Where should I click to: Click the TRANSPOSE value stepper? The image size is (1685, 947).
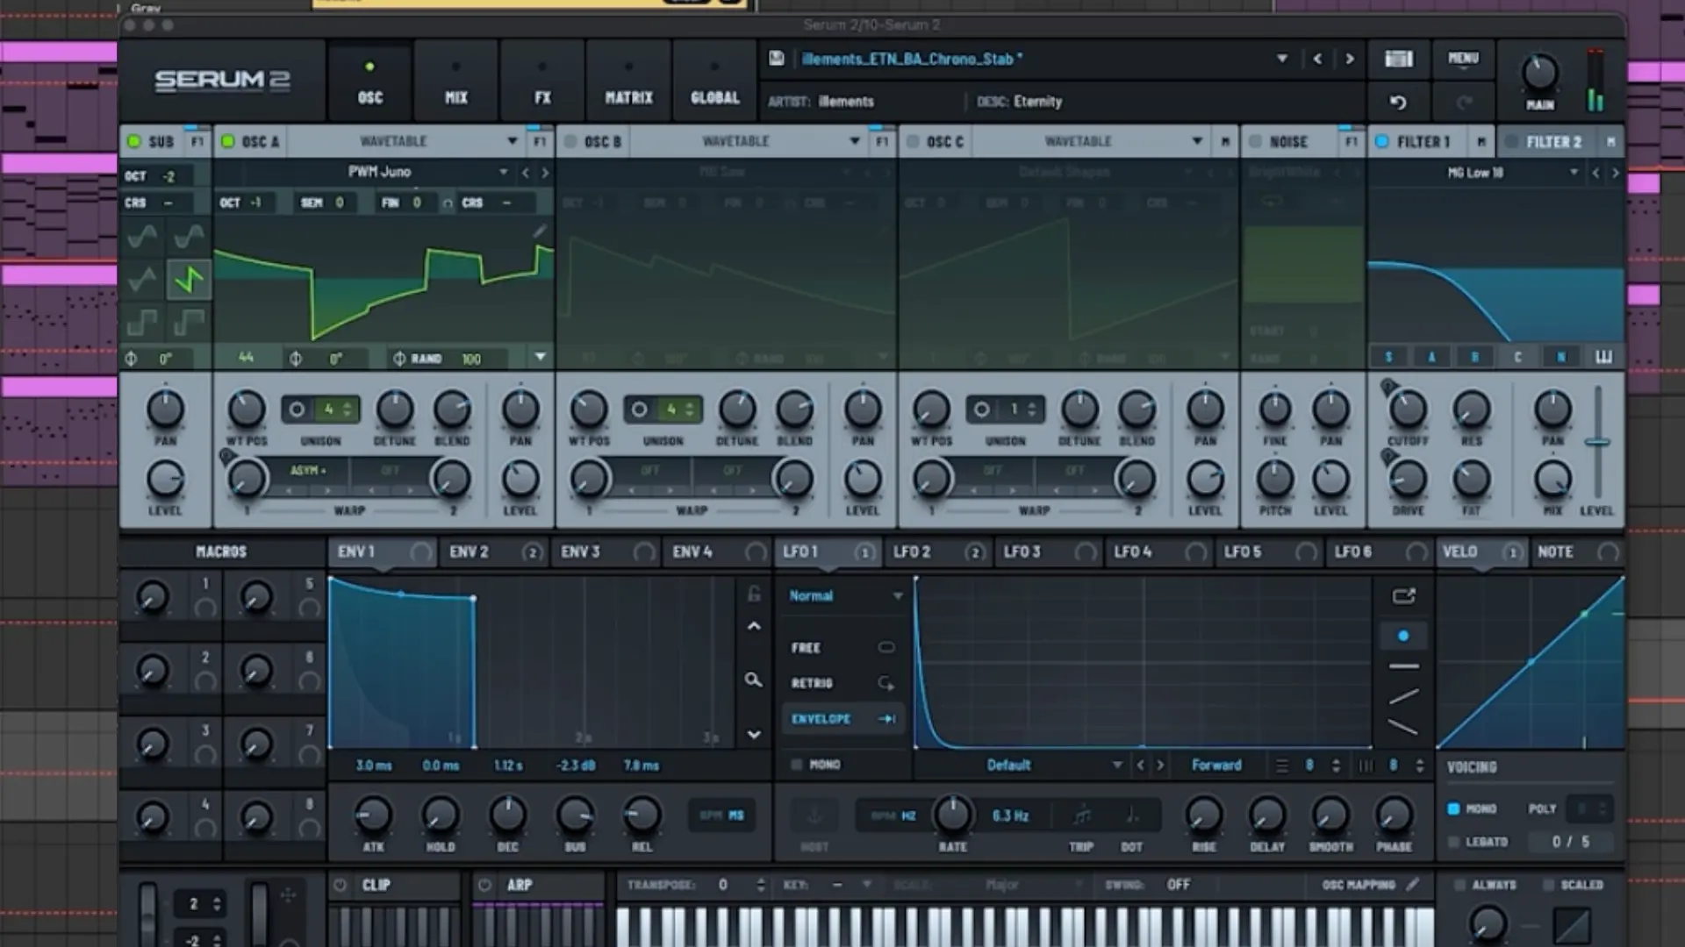pyautogui.click(x=761, y=886)
